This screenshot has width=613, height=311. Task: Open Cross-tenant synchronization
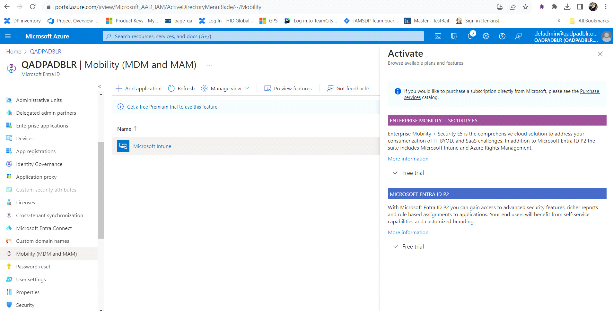pyautogui.click(x=50, y=215)
